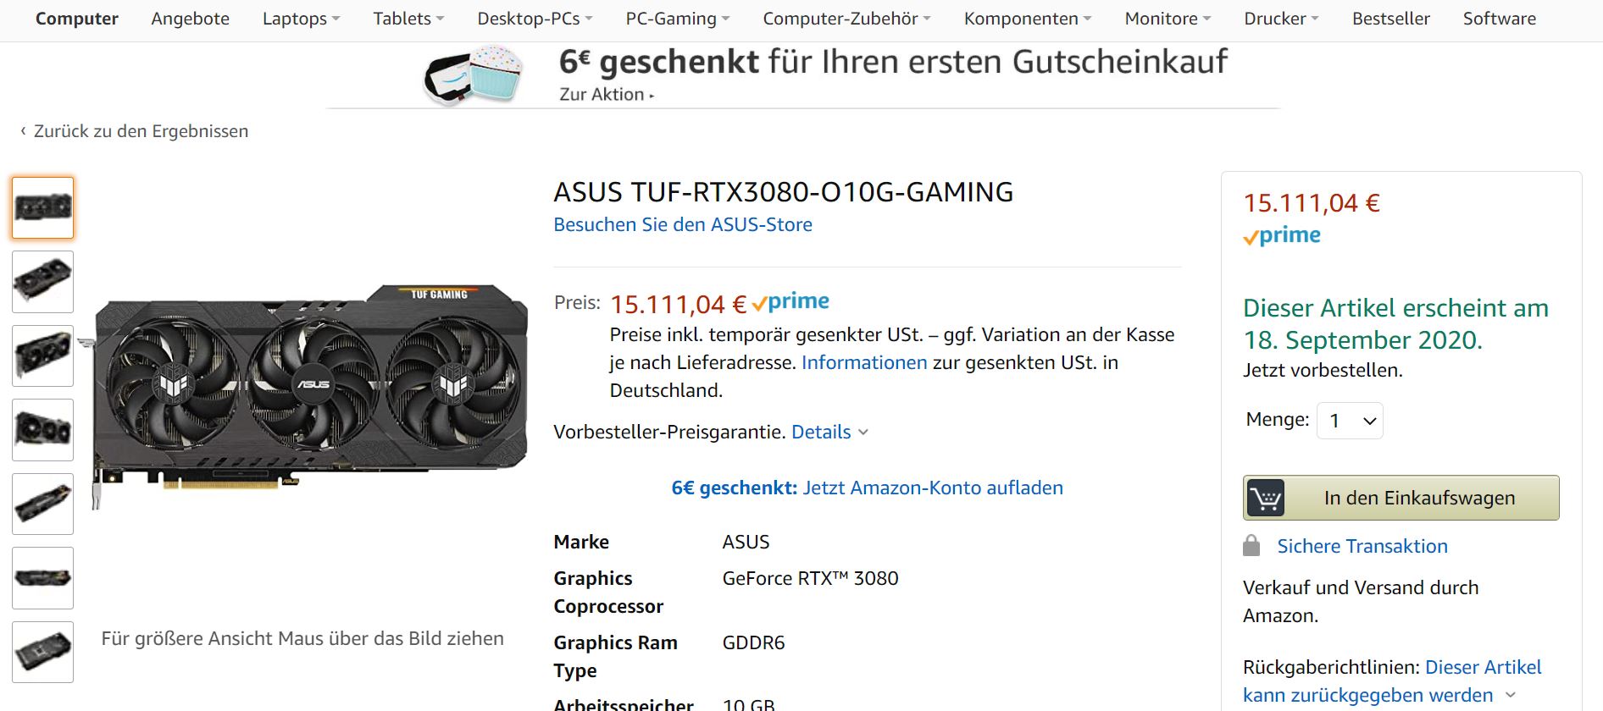Click the shopping cart icon on Einkaufswagen button
The width and height of the screenshot is (1603, 711).
pyautogui.click(x=1266, y=498)
